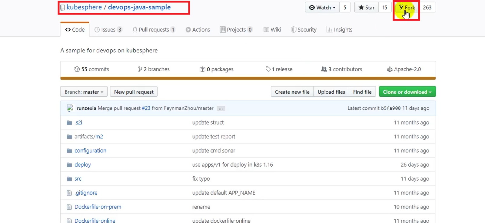Open the .s2i folder name

(x=78, y=122)
